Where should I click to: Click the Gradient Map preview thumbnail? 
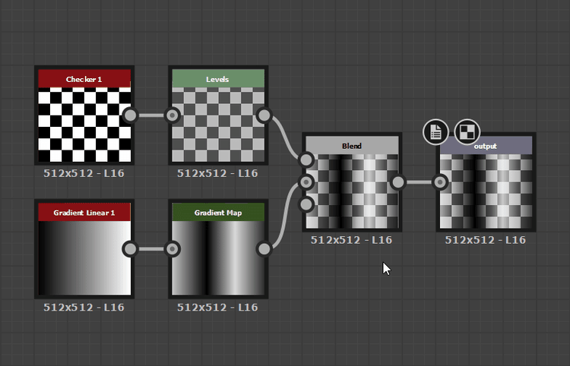pyautogui.click(x=218, y=258)
